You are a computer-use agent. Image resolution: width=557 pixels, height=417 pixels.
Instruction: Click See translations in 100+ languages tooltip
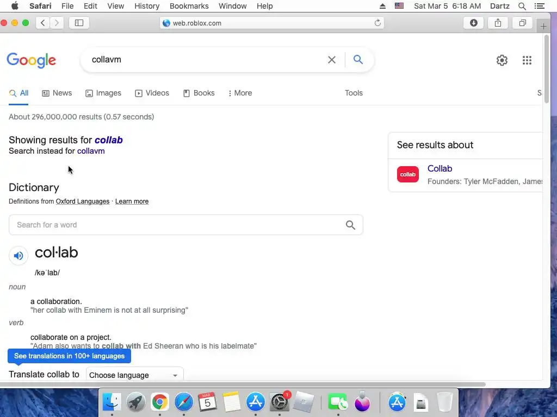[69, 356]
